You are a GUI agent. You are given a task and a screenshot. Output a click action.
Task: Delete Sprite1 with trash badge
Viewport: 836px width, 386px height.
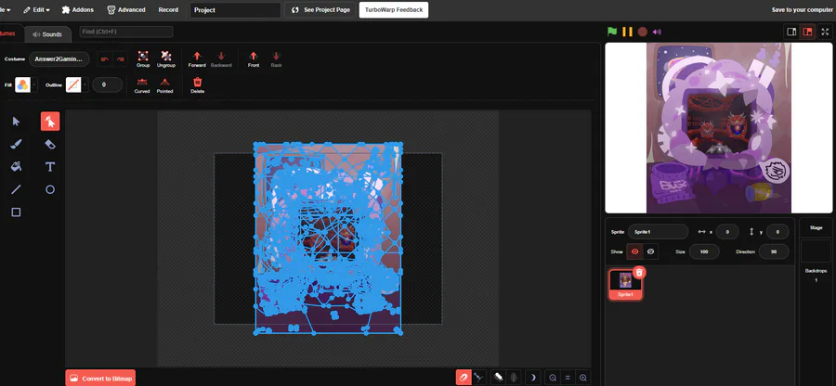pos(640,273)
